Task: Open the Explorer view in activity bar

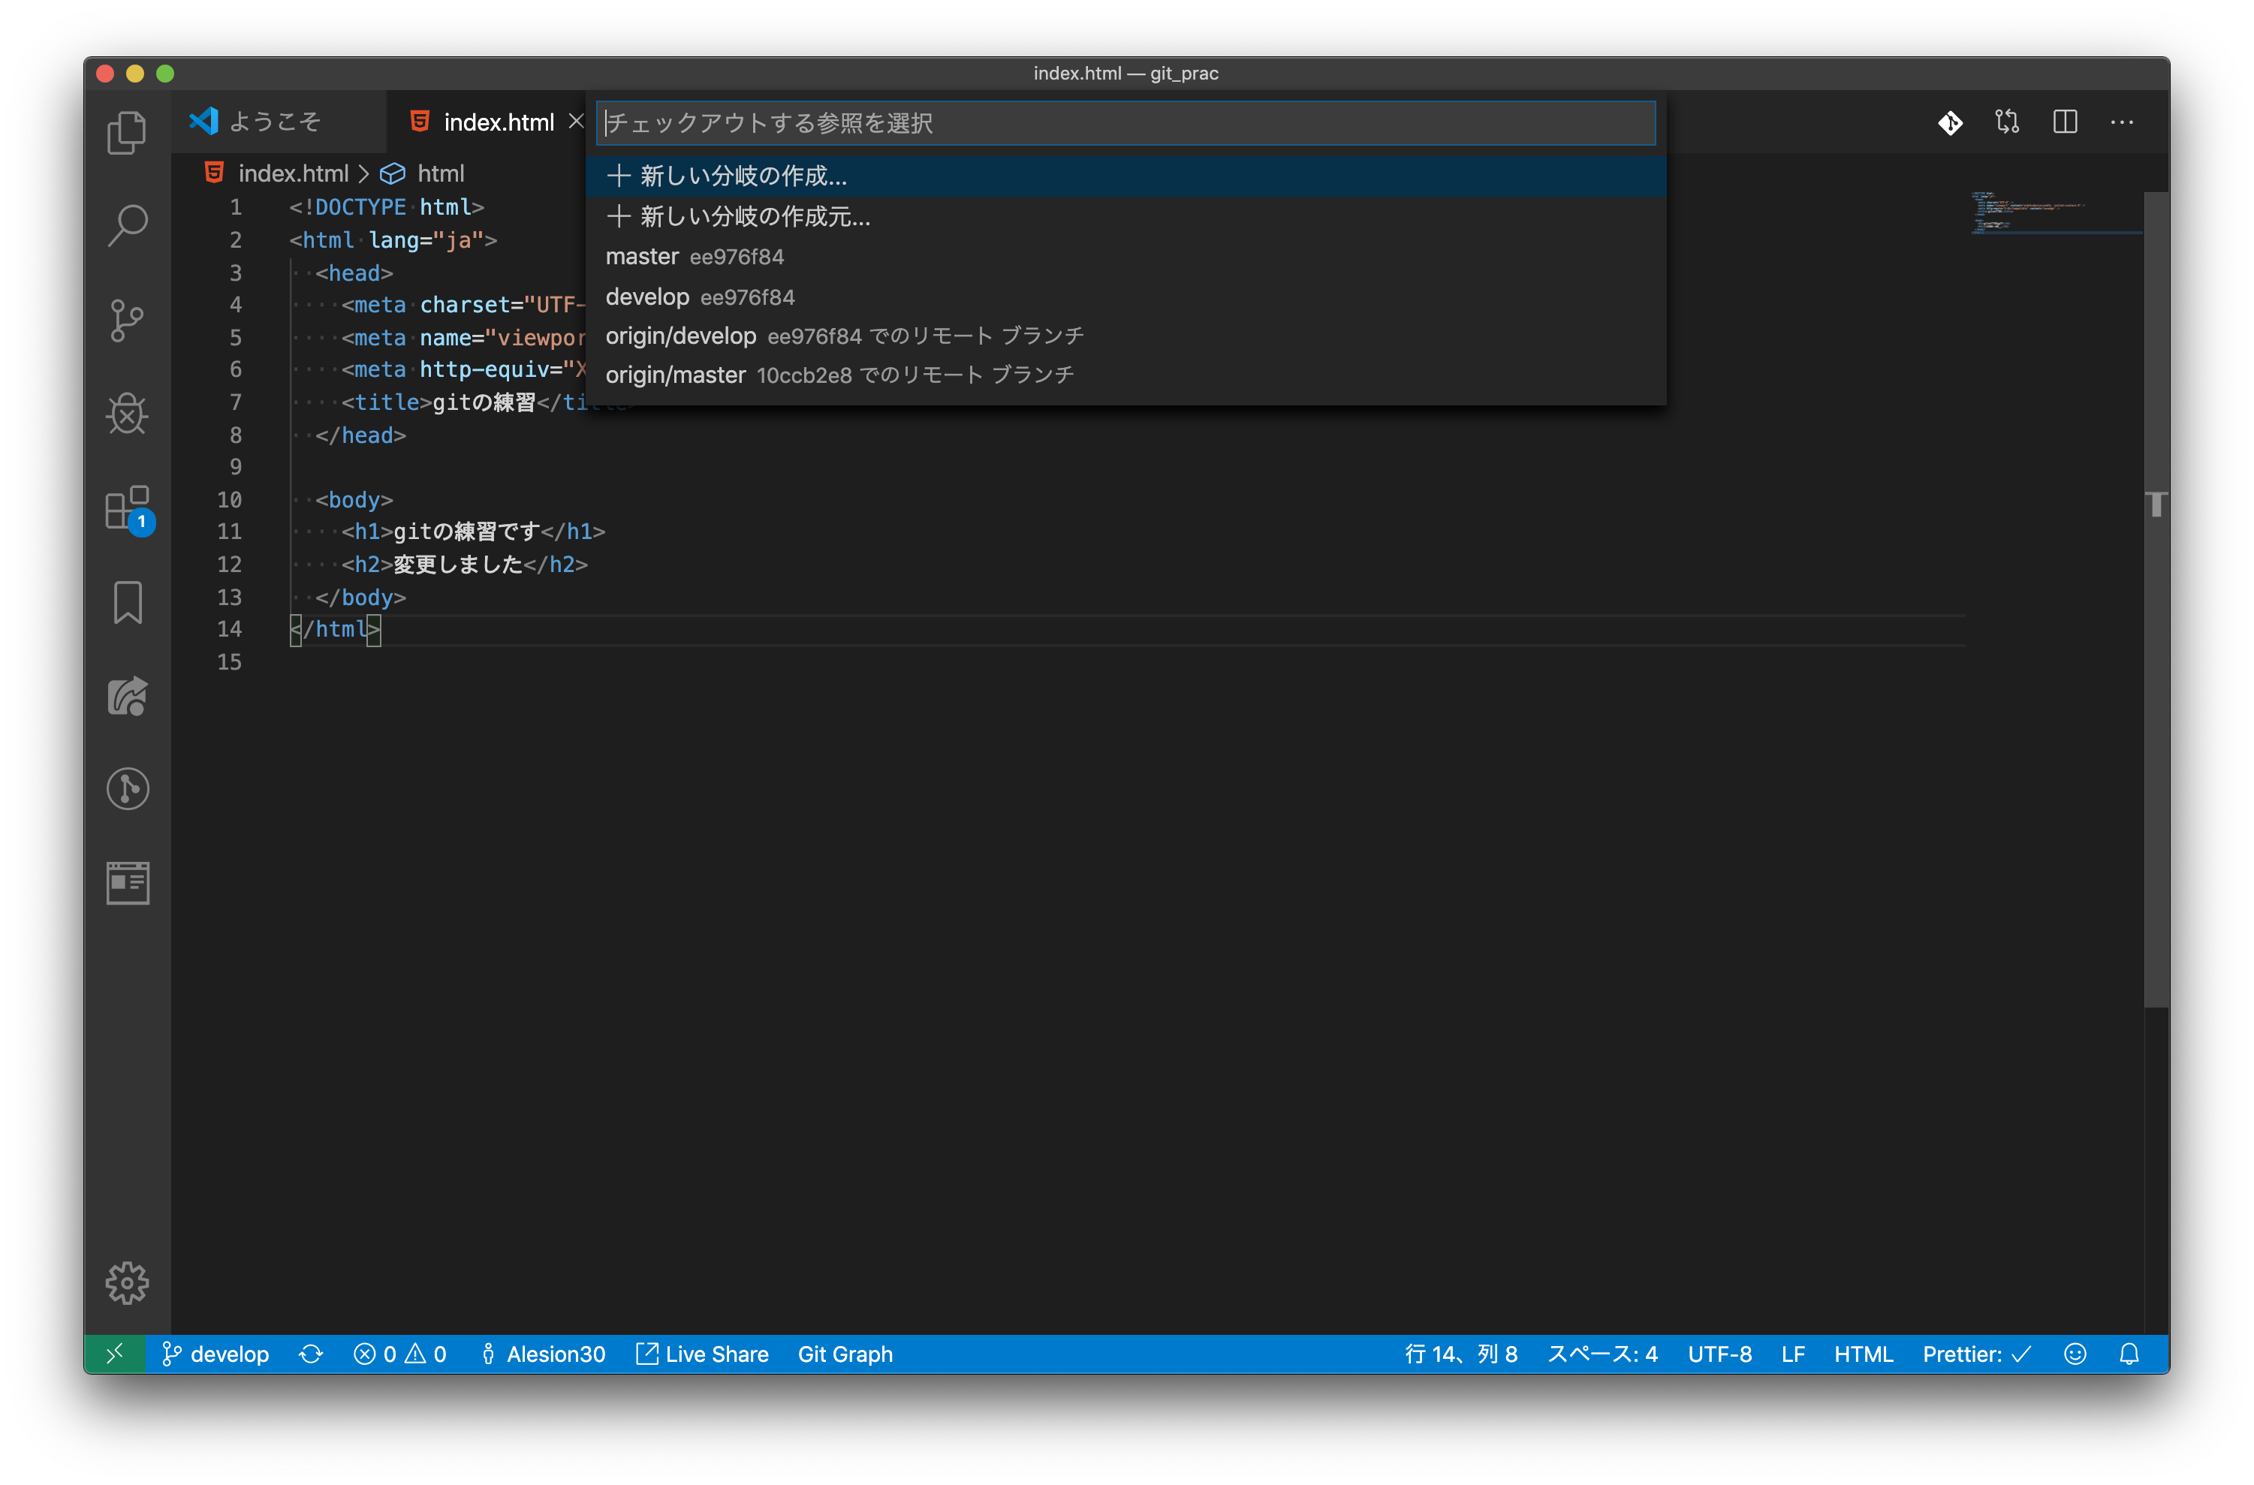Action: [127, 131]
